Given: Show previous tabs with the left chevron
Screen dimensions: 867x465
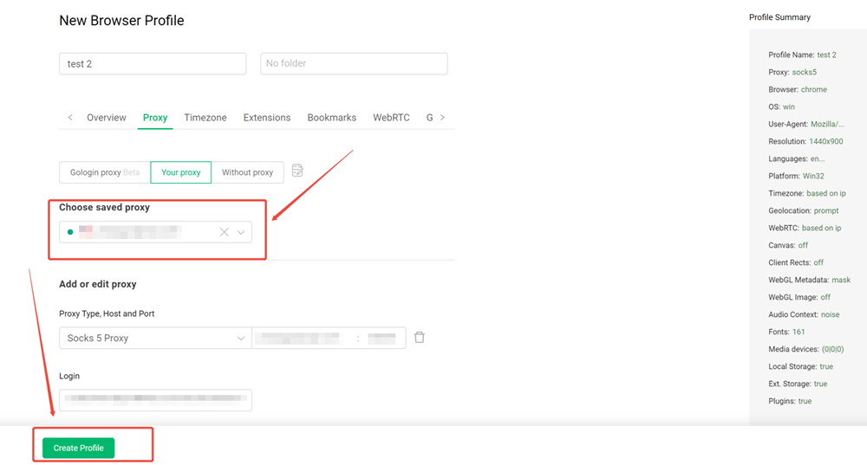Looking at the screenshot, I should tap(70, 118).
